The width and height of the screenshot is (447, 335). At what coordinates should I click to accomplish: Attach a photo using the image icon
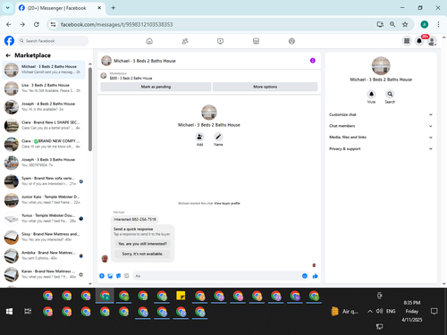tap(110, 276)
